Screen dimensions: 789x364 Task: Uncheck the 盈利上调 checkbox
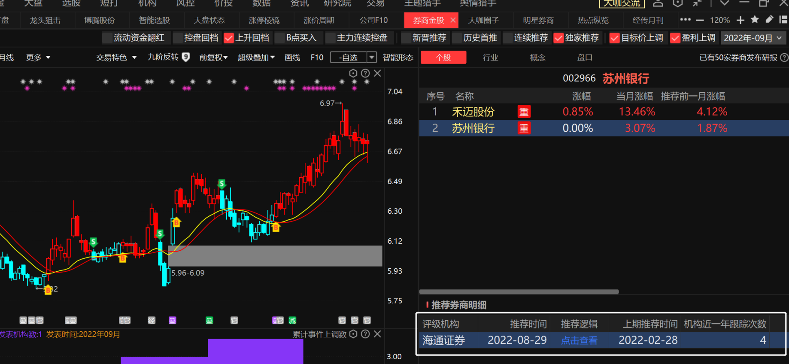coord(675,38)
